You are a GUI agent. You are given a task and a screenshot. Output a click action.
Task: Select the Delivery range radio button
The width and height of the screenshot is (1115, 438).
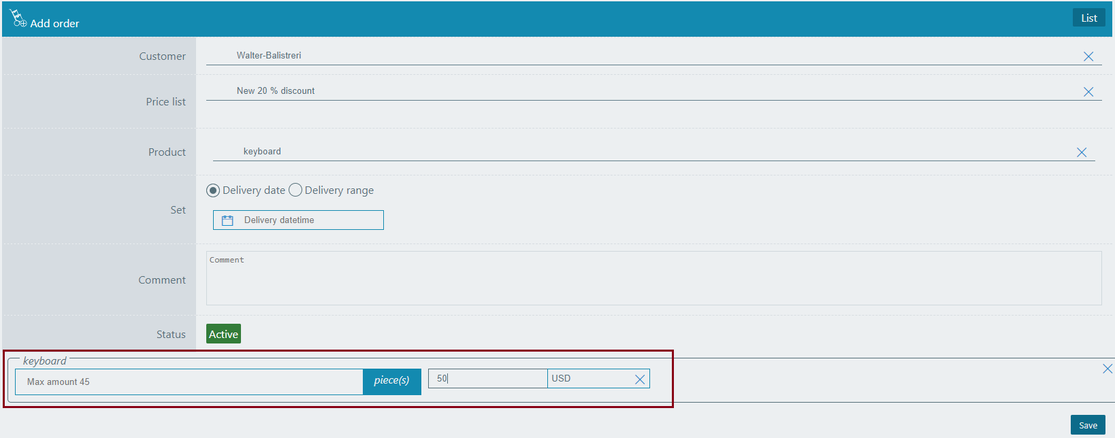[295, 190]
